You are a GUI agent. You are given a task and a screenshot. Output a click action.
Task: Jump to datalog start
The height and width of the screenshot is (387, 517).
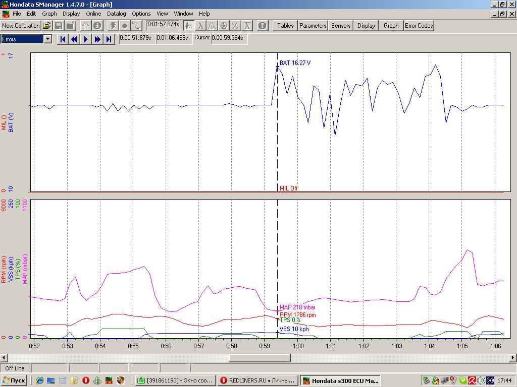(63, 39)
